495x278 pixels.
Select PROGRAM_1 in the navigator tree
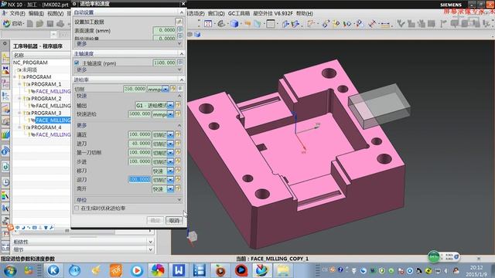click(46, 84)
